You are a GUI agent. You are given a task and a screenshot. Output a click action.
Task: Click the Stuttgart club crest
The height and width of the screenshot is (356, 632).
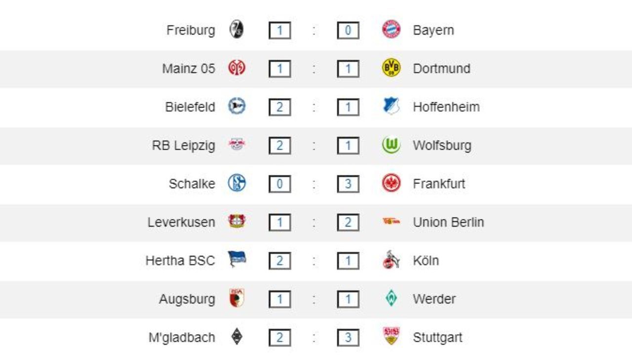[x=391, y=337]
